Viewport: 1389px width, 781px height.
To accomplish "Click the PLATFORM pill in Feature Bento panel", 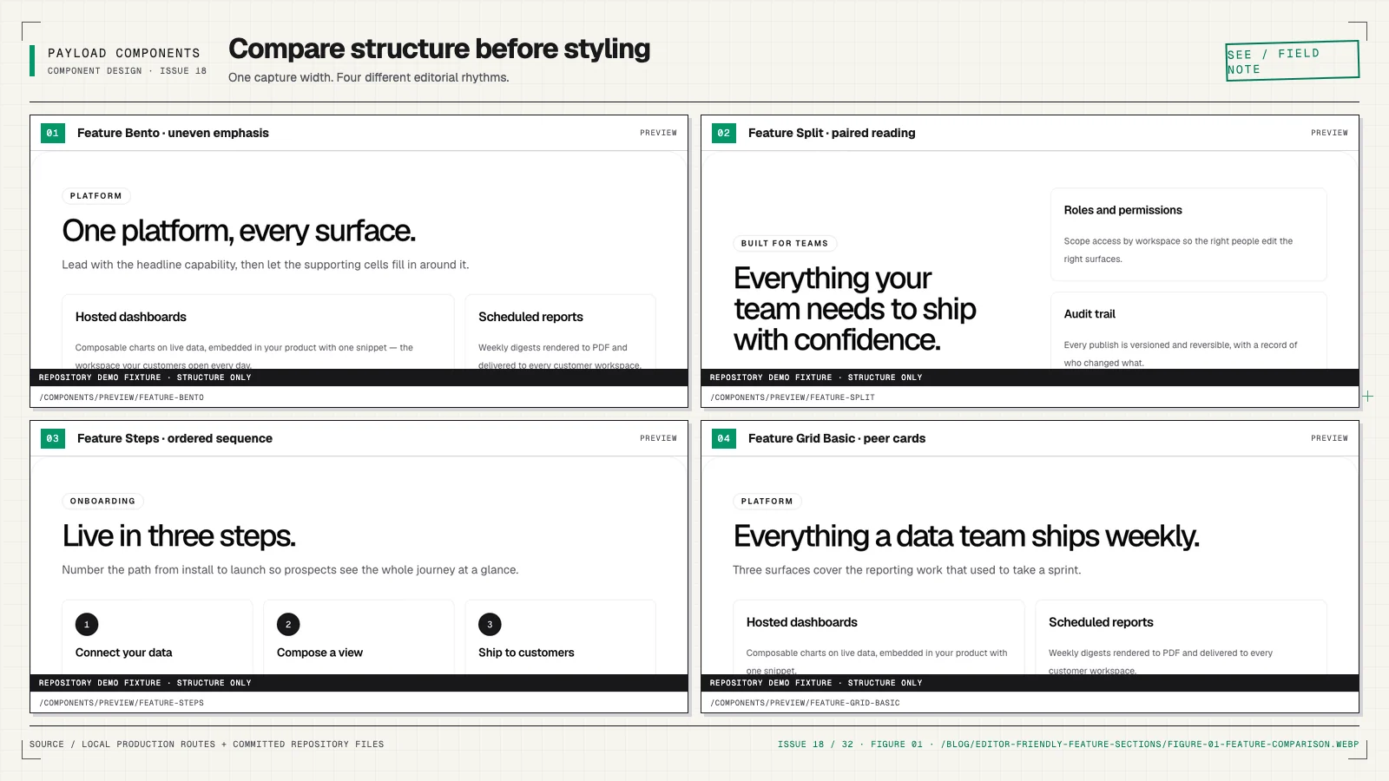I will pyautogui.click(x=96, y=196).
